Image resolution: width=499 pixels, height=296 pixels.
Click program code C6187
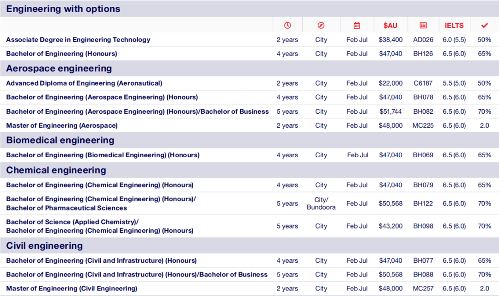pyautogui.click(x=423, y=83)
